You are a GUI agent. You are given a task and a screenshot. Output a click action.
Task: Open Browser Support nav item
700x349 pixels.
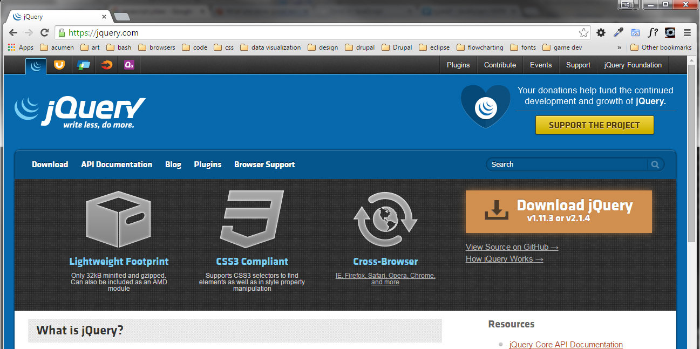tap(264, 165)
